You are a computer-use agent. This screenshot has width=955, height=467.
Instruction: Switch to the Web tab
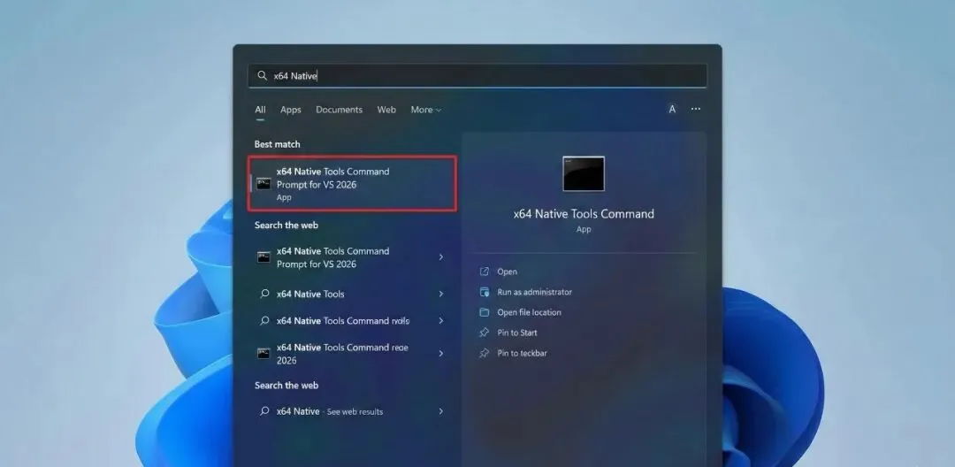tap(386, 110)
